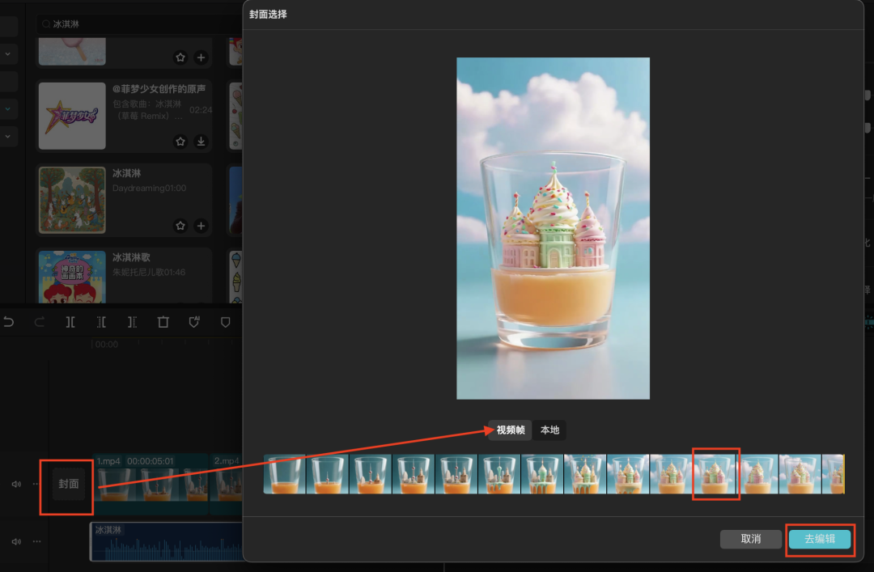The height and width of the screenshot is (572, 874).
Task: Expand the topmost sidebar category chevron
Action: pyautogui.click(x=8, y=54)
